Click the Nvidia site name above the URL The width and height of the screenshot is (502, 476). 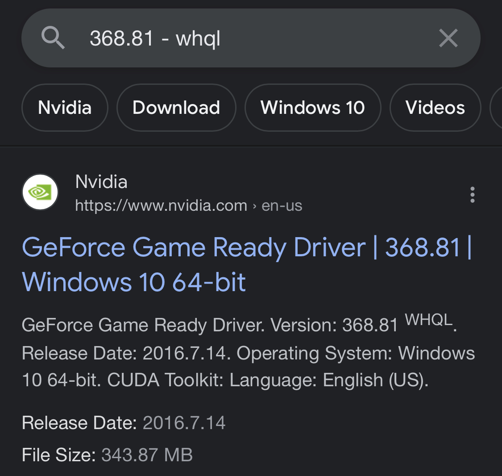tap(101, 182)
